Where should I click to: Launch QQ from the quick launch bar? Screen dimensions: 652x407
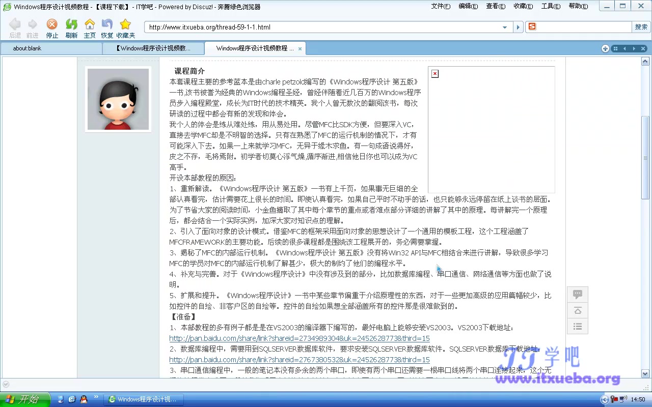click(84, 399)
